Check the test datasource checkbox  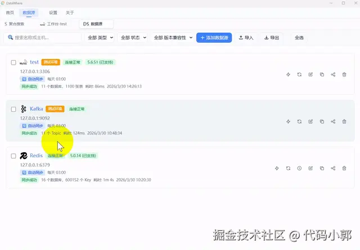13,62
